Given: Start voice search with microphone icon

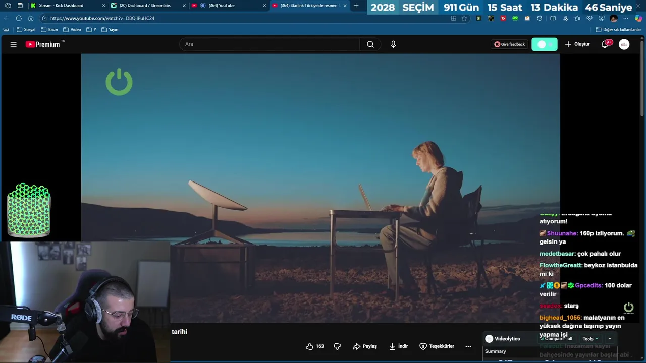Looking at the screenshot, I should 393,44.
